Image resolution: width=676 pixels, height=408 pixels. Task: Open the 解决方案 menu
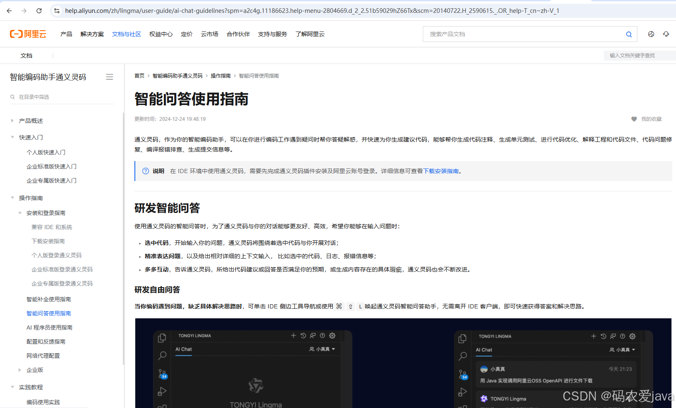coord(92,34)
